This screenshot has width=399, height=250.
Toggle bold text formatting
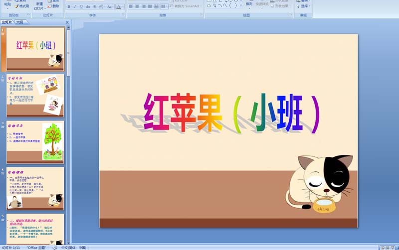[69, 7]
